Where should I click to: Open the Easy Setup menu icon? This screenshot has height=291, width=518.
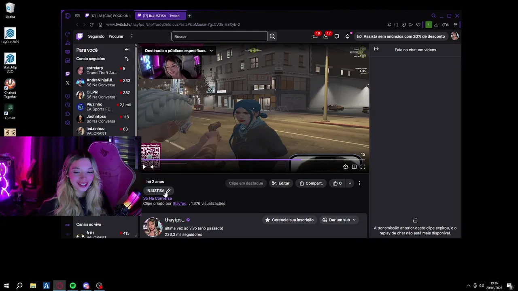tap(455, 25)
